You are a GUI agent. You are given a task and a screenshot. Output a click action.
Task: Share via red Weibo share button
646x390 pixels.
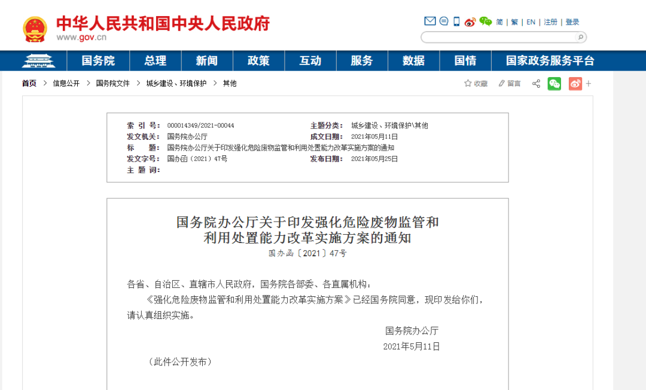[575, 84]
